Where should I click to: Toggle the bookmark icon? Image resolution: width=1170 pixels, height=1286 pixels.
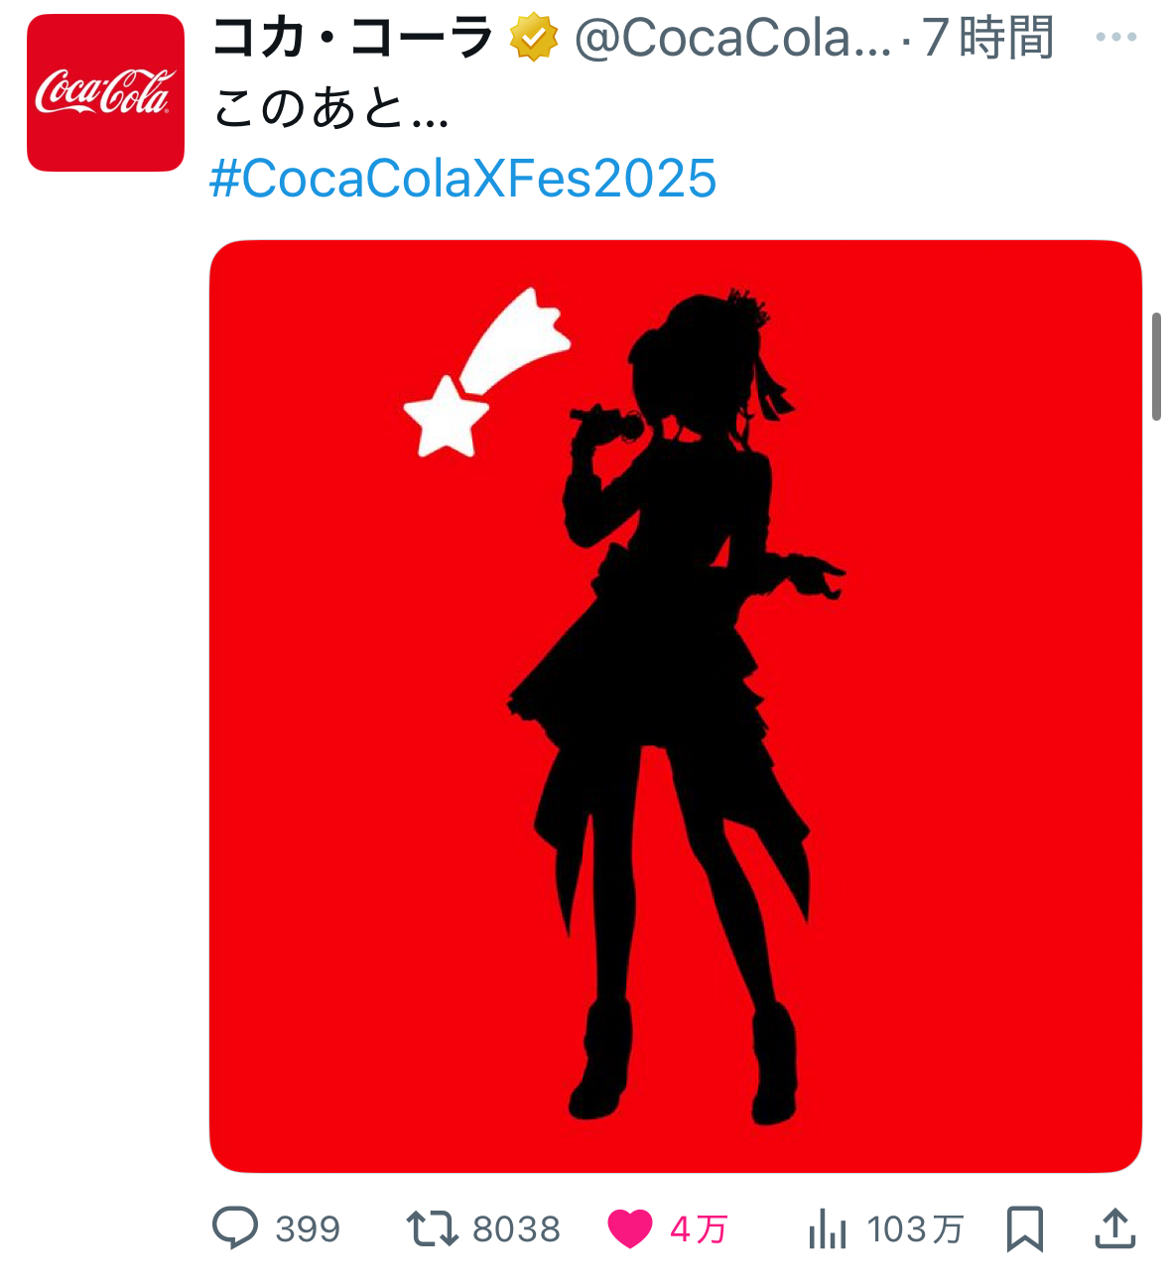[1024, 1229]
